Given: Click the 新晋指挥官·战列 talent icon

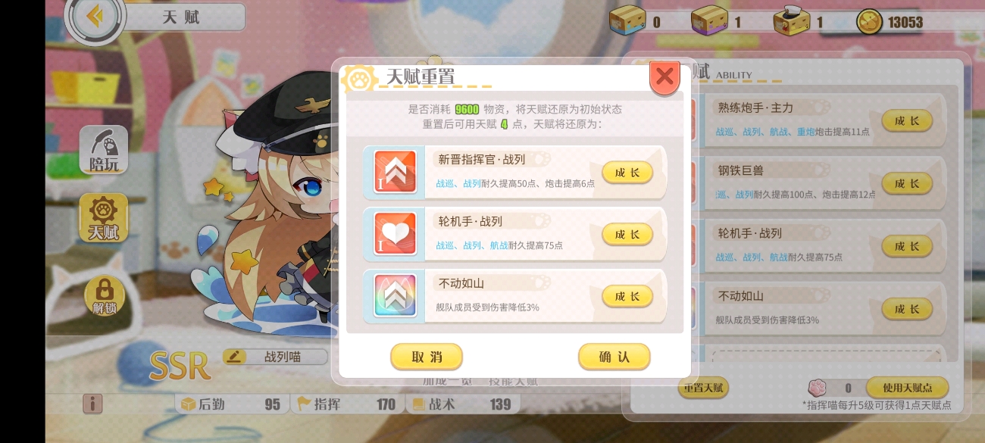Looking at the screenshot, I should 395,171.
